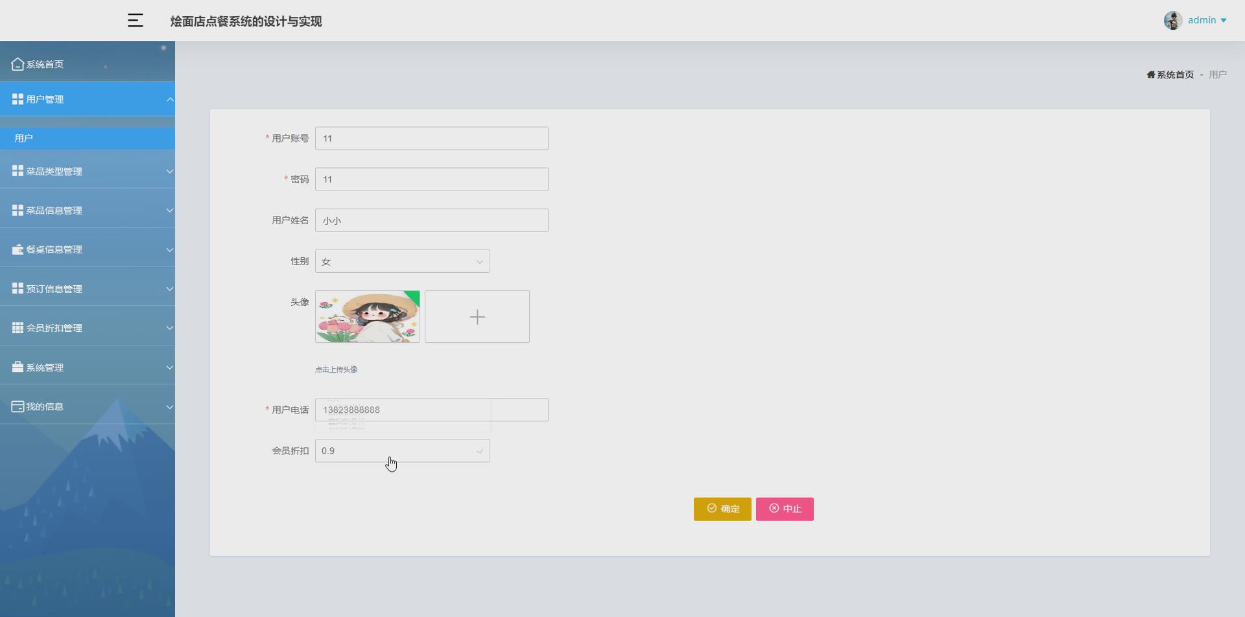
Task: Go to 系统首页 in sidebar
Action: 45,64
